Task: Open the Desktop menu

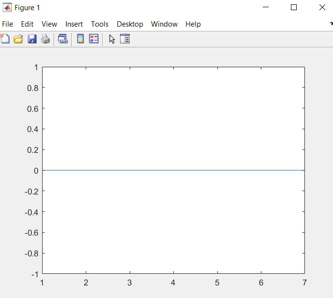Action: 130,24
